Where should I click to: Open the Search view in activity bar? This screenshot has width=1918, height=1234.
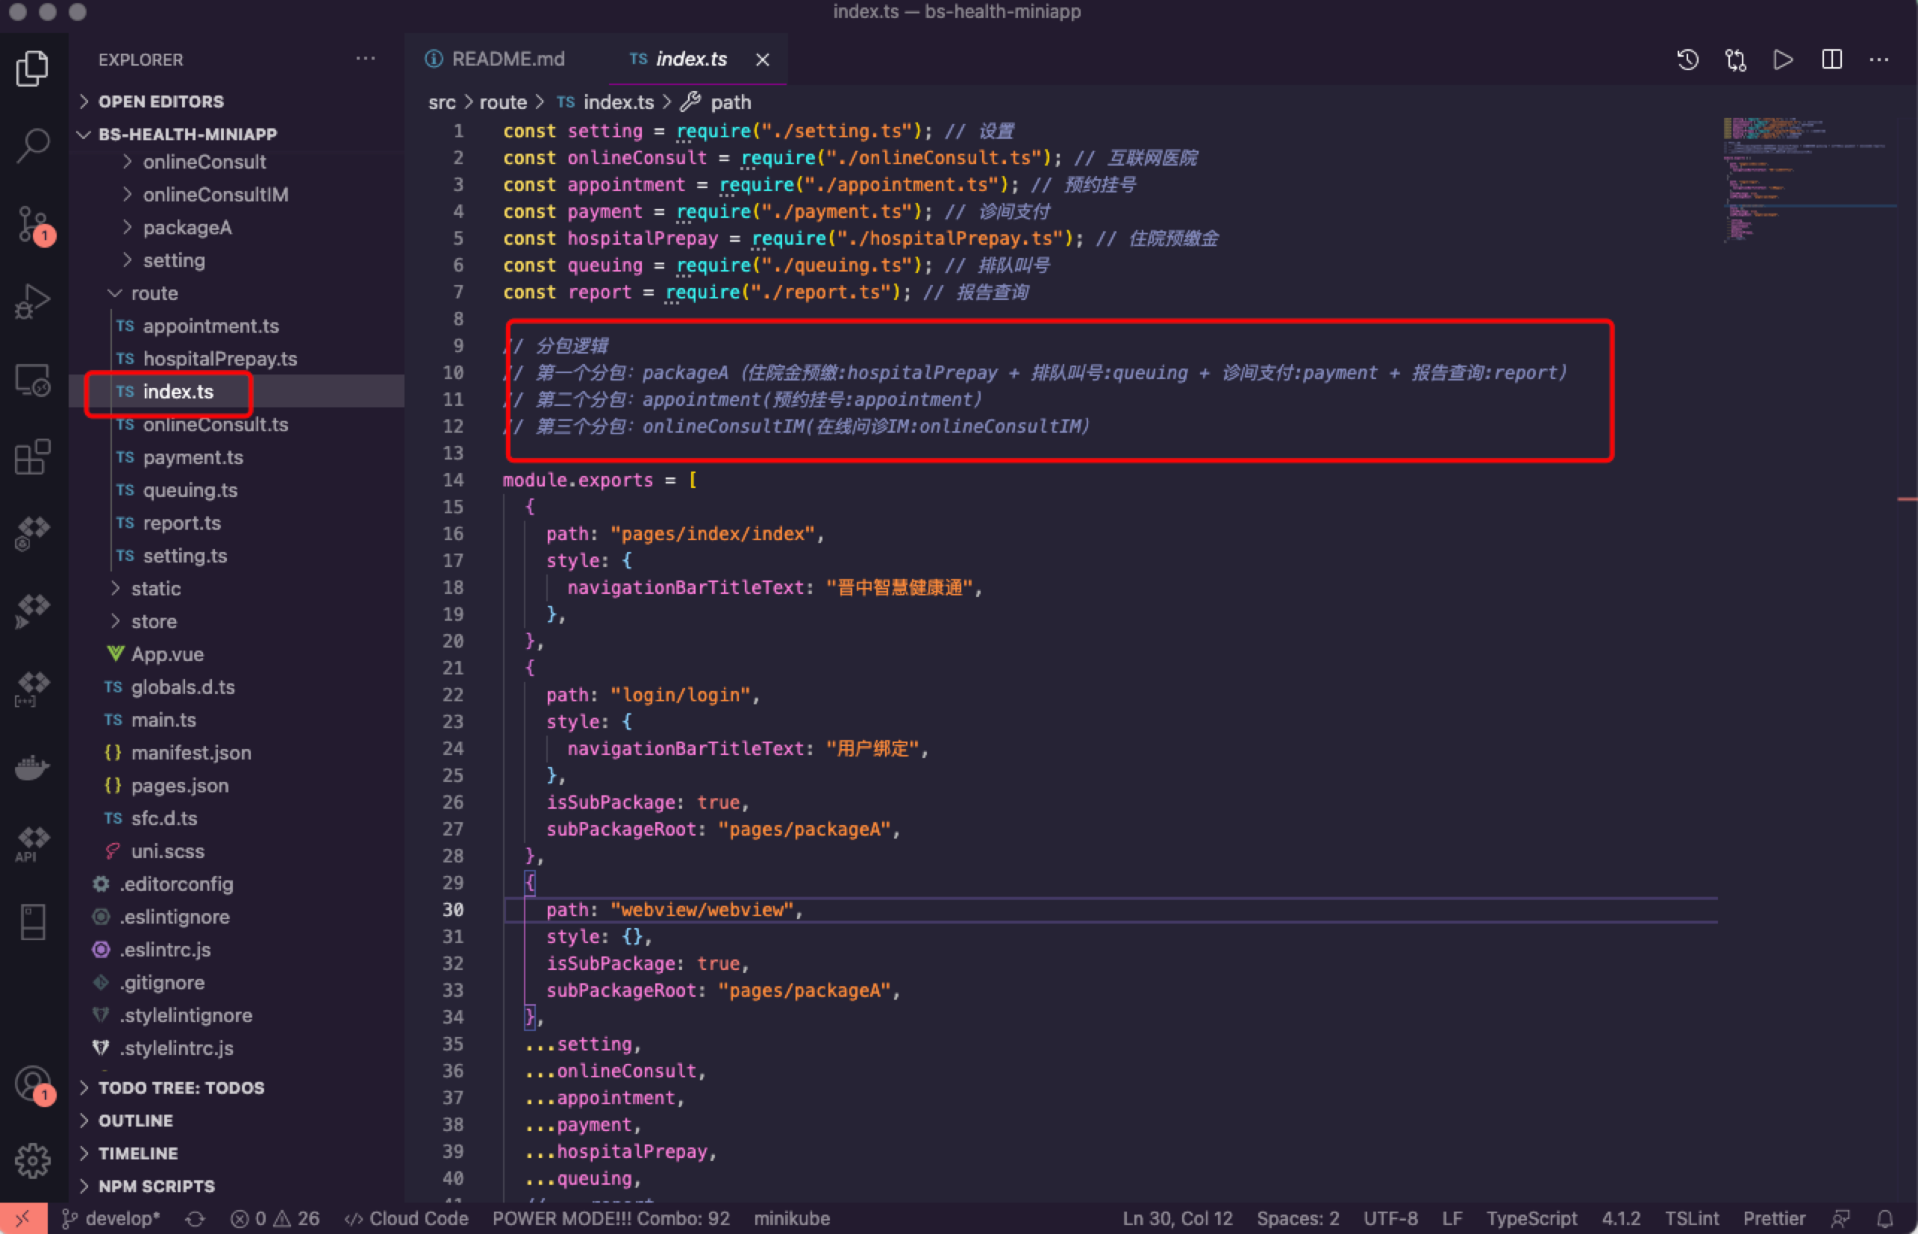pos(32,145)
